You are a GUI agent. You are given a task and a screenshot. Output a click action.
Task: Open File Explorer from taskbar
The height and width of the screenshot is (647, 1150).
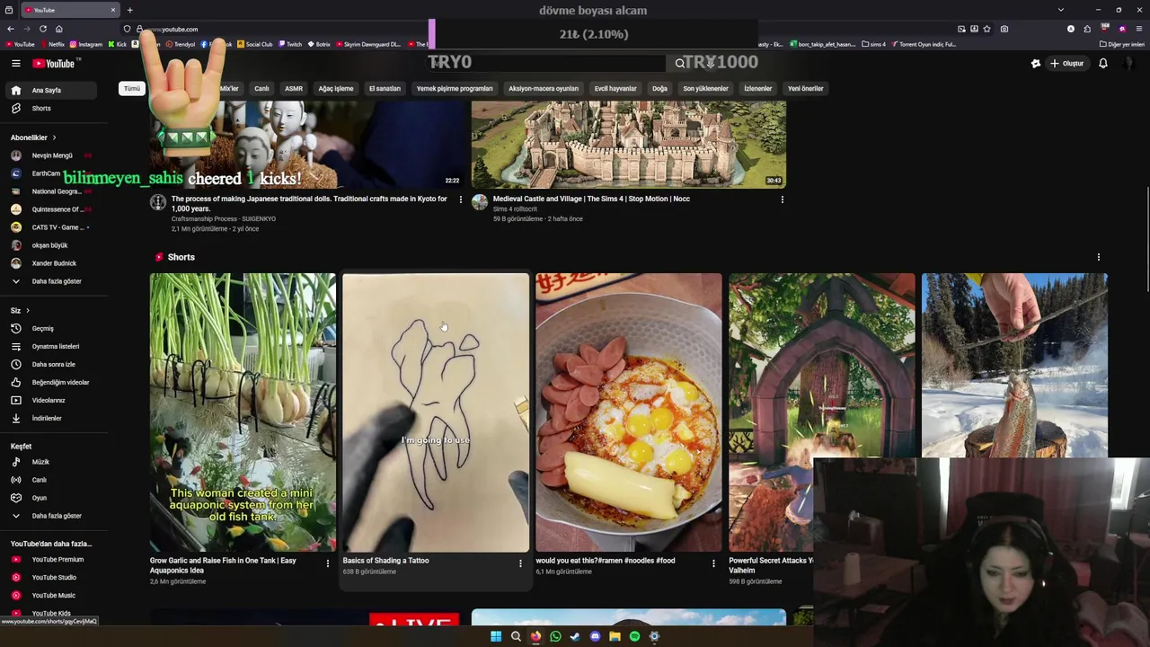point(615,636)
